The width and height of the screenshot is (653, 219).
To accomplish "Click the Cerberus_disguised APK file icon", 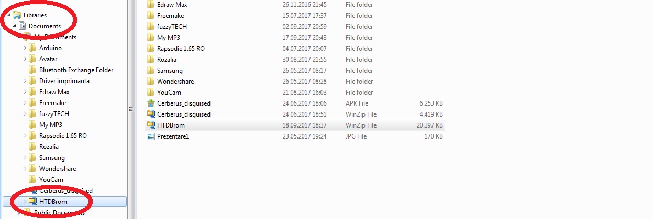I will pyautogui.click(x=151, y=103).
